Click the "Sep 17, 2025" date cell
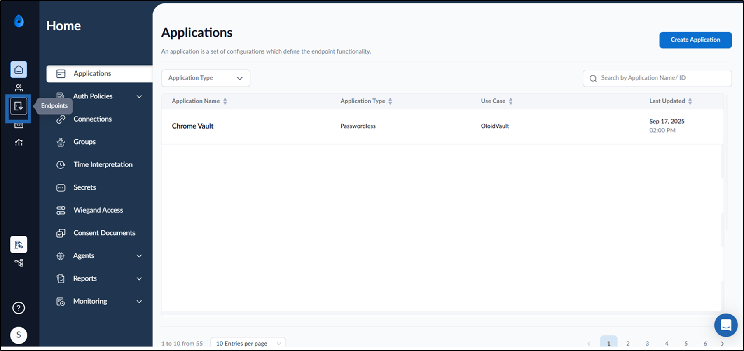This screenshot has height=351, width=744. (667, 121)
